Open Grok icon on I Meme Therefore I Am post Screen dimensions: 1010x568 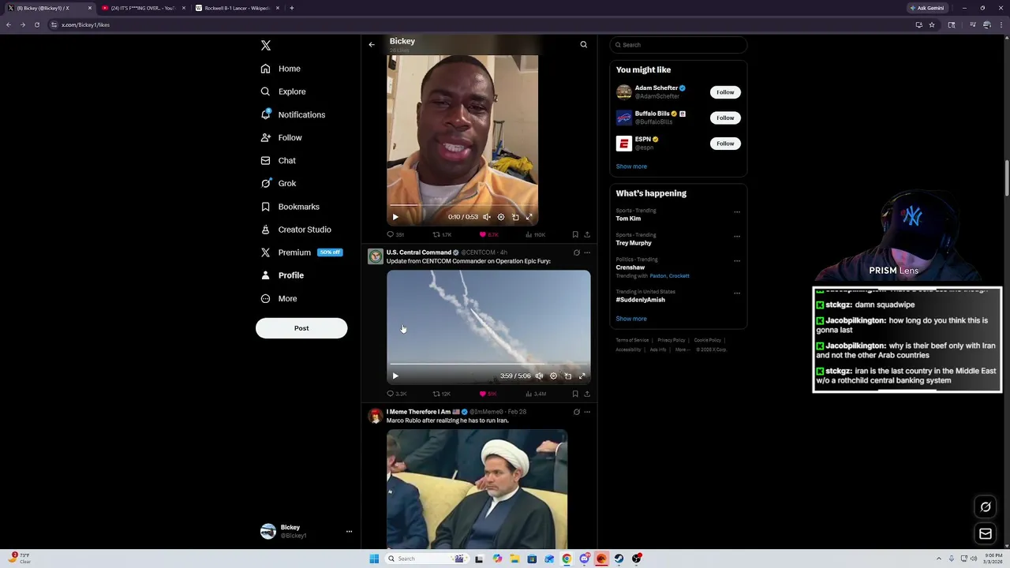tap(577, 412)
